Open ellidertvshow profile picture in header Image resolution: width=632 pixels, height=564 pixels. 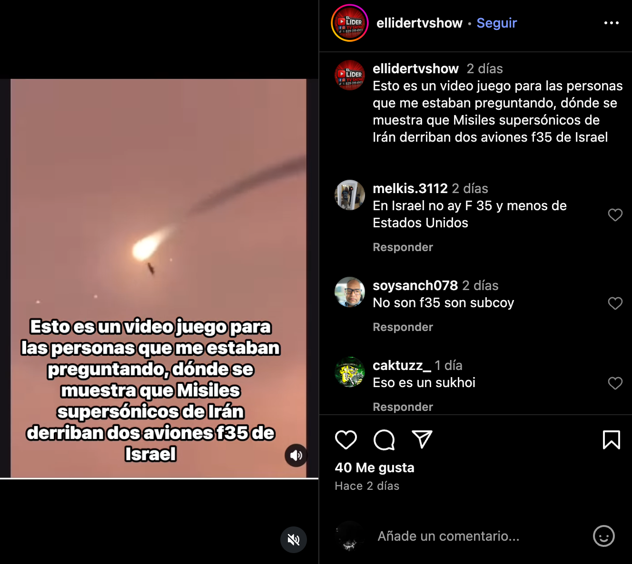pos(350,23)
